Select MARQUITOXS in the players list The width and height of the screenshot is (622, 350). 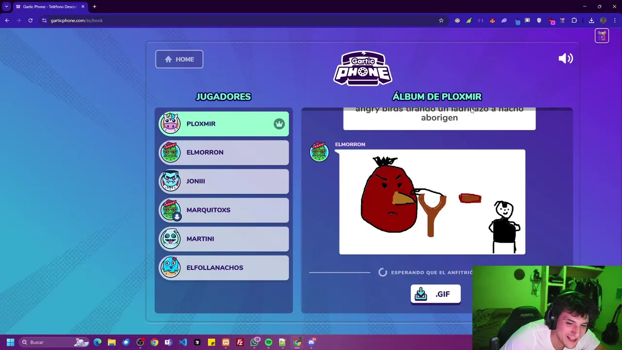(224, 210)
